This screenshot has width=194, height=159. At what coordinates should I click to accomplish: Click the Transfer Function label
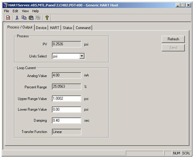click(34, 132)
